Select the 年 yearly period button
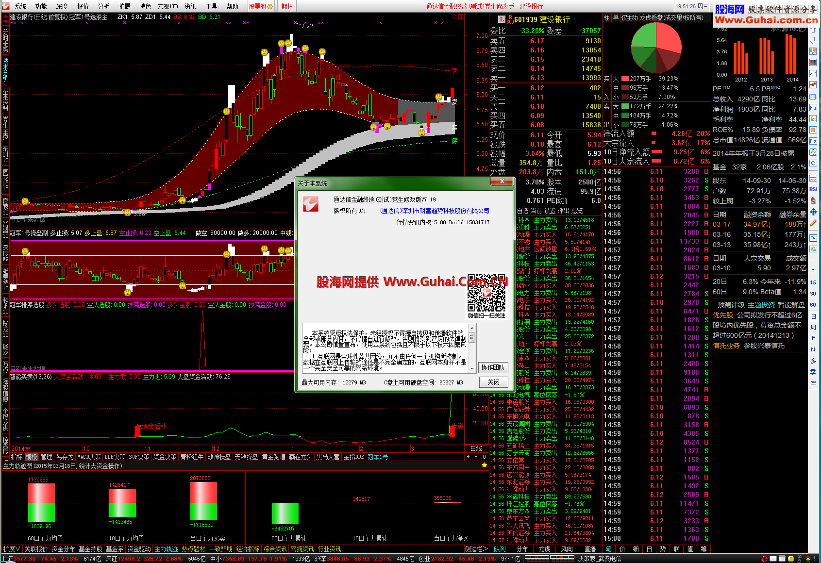 click(x=813, y=383)
